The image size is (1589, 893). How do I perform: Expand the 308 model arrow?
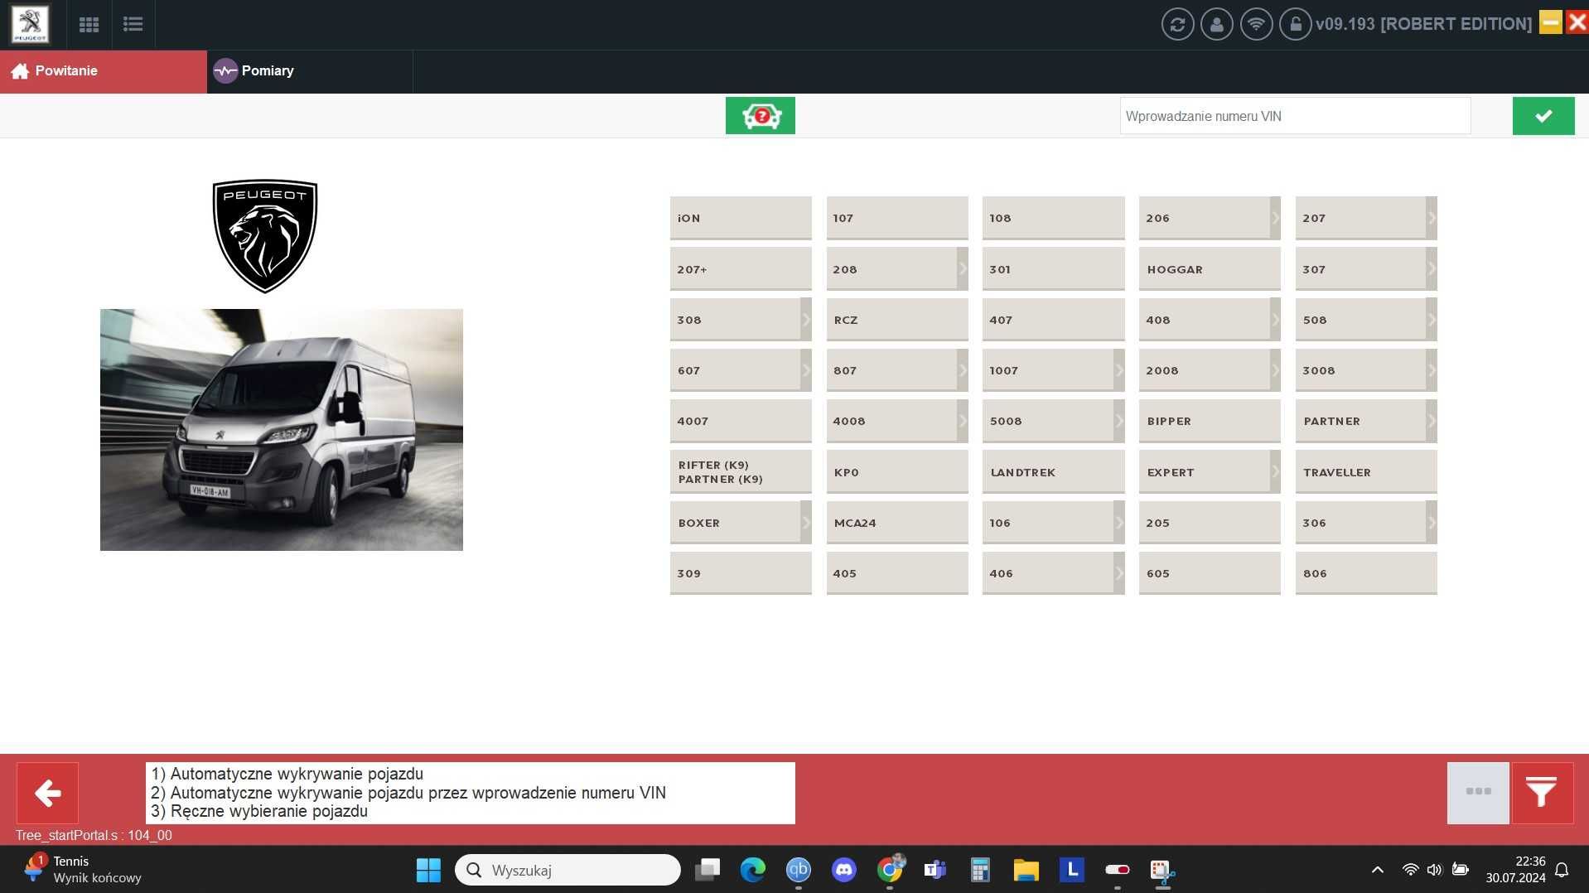[805, 319]
